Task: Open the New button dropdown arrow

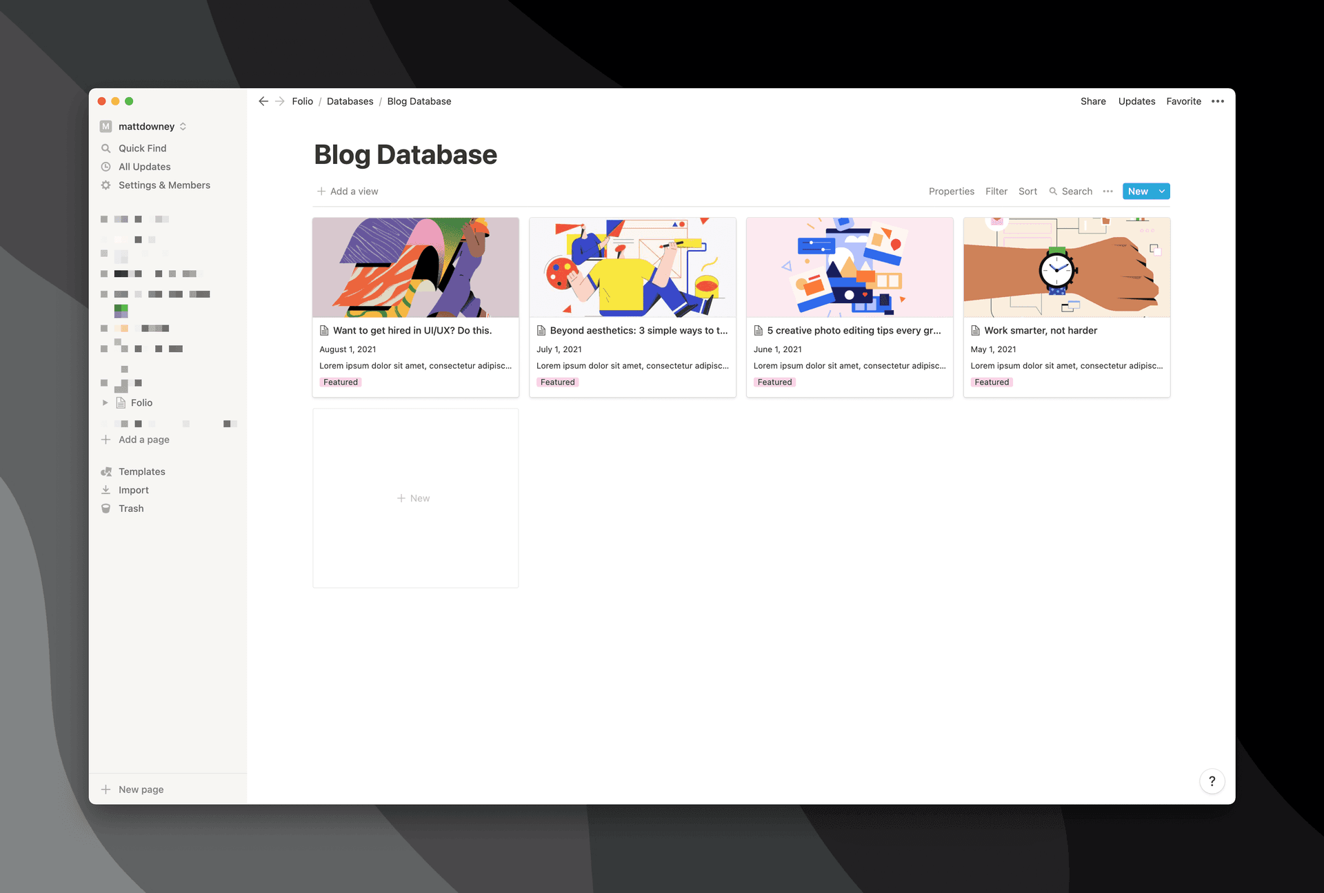Action: pyautogui.click(x=1162, y=191)
